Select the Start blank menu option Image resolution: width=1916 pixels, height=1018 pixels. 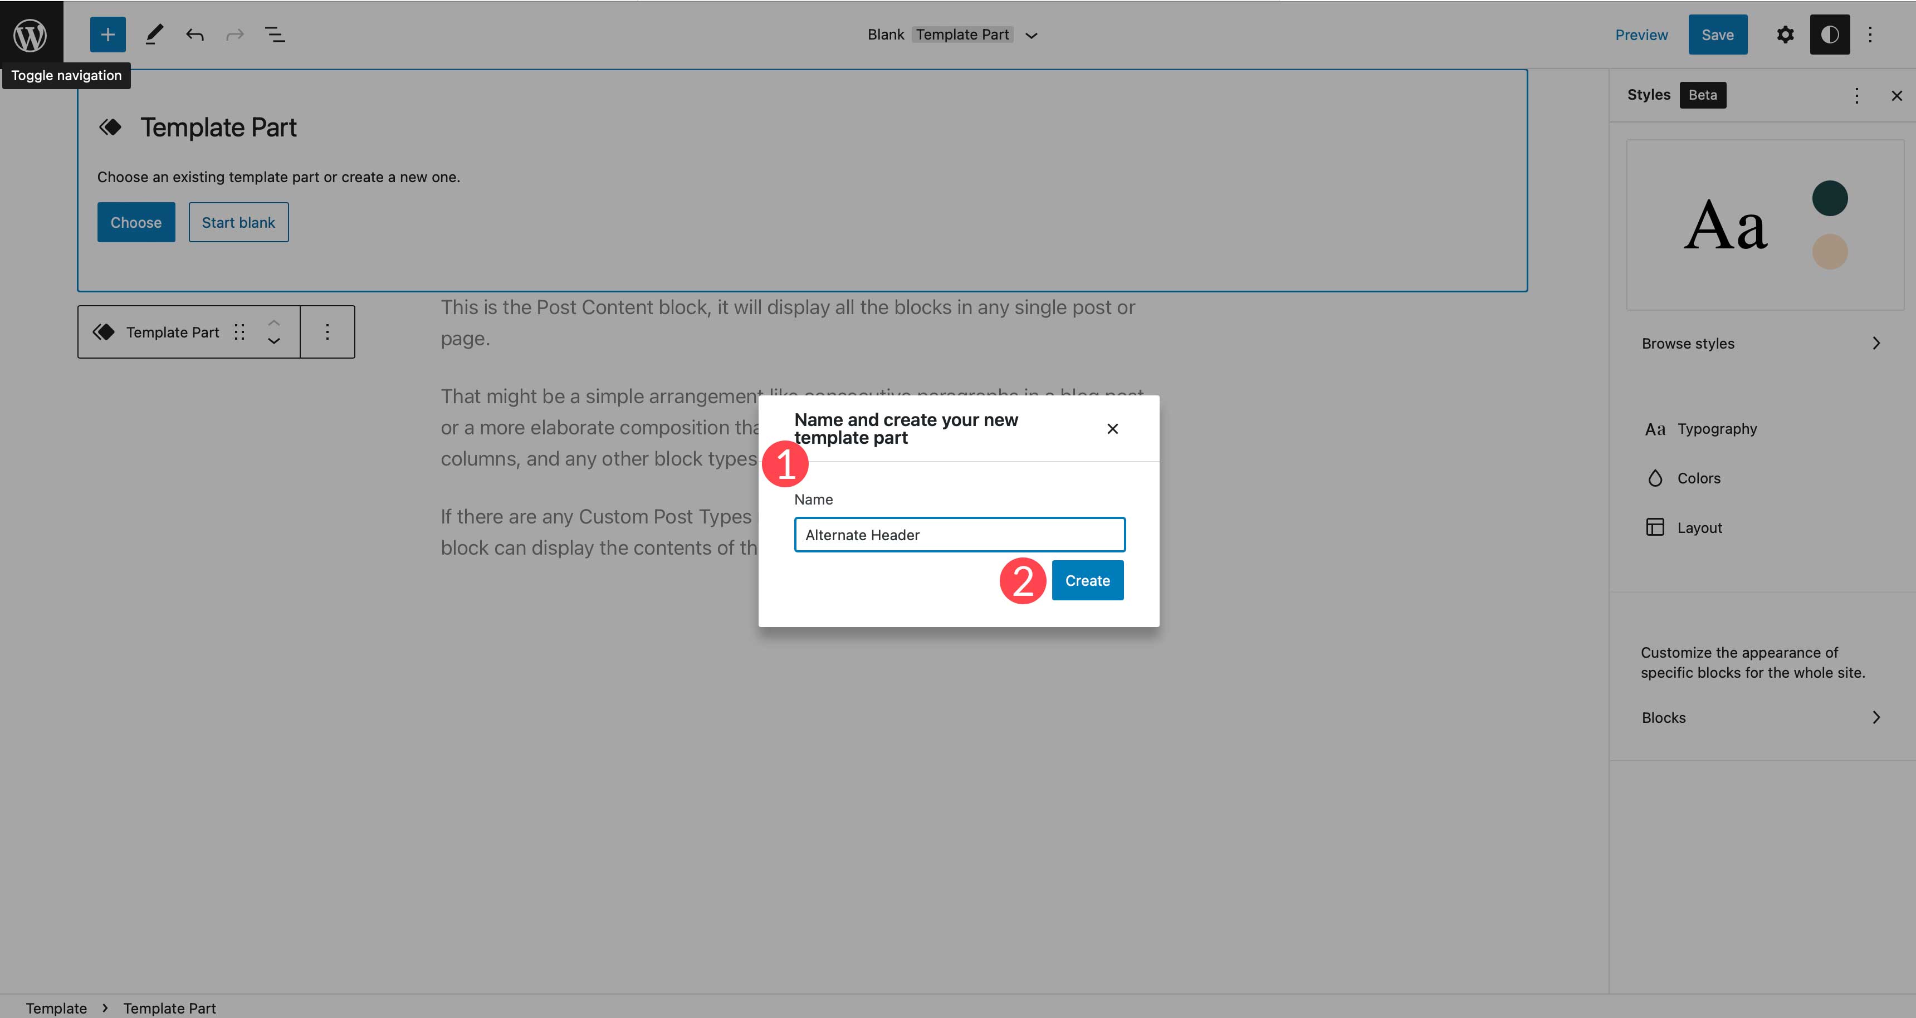[x=238, y=222]
